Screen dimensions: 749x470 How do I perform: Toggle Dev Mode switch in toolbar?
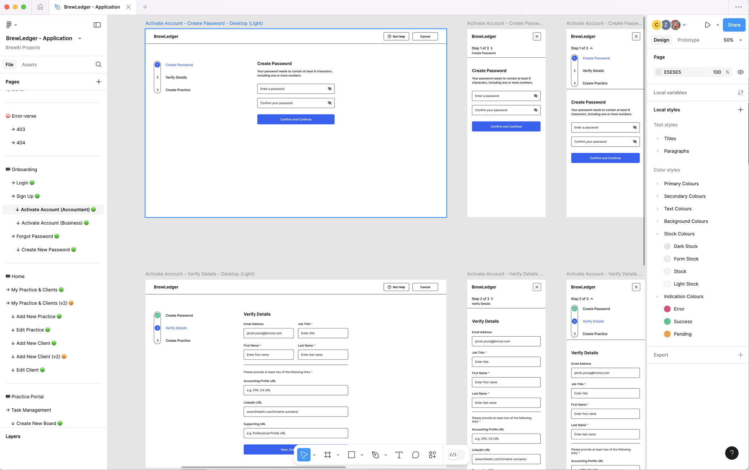[457, 455]
